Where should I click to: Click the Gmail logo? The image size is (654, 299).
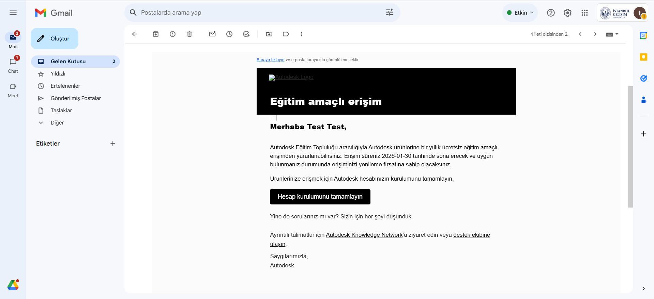[54, 13]
